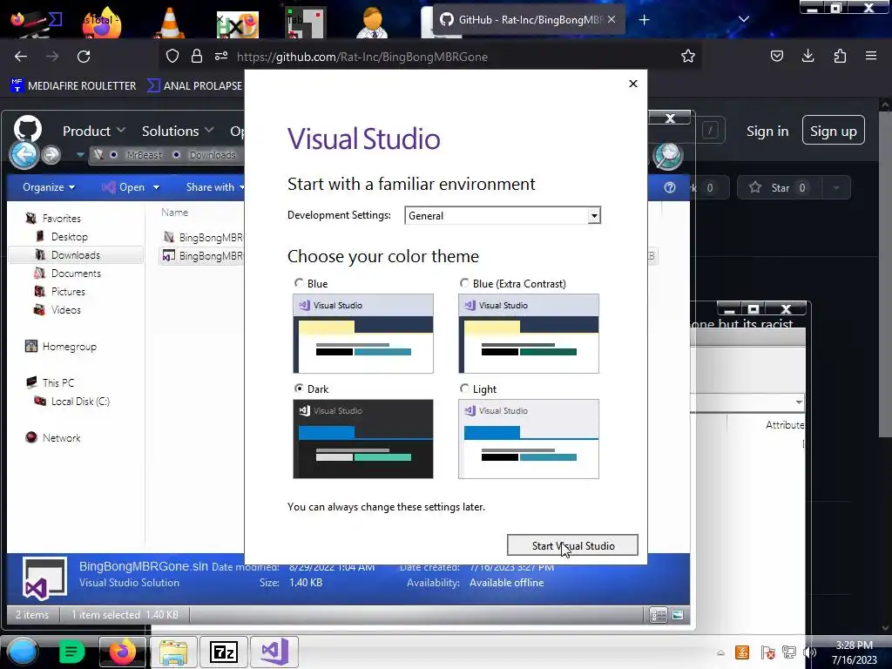
Task: Click the site padlock icon
Action: point(197,56)
